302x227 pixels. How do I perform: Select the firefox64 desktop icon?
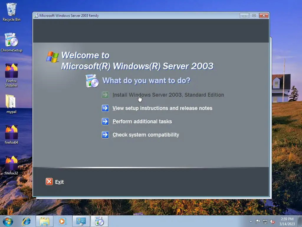tap(12, 135)
